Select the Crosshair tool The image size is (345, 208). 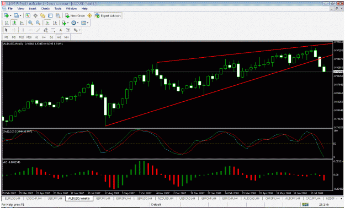[14, 30]
